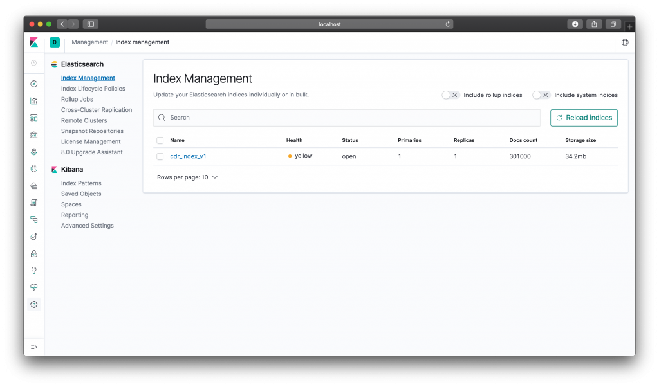Open Maps from the side navigation
The height and width of the screenshot is (387, 659).
tap(34, 152)
